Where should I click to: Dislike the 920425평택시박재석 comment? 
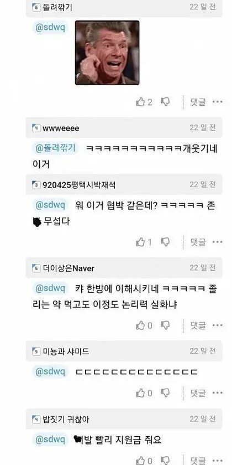(x=165, y=242)
